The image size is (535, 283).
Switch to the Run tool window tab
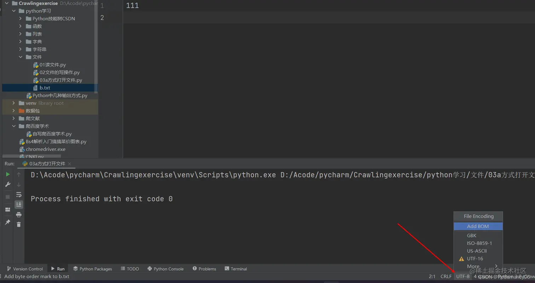pos(58,269)
